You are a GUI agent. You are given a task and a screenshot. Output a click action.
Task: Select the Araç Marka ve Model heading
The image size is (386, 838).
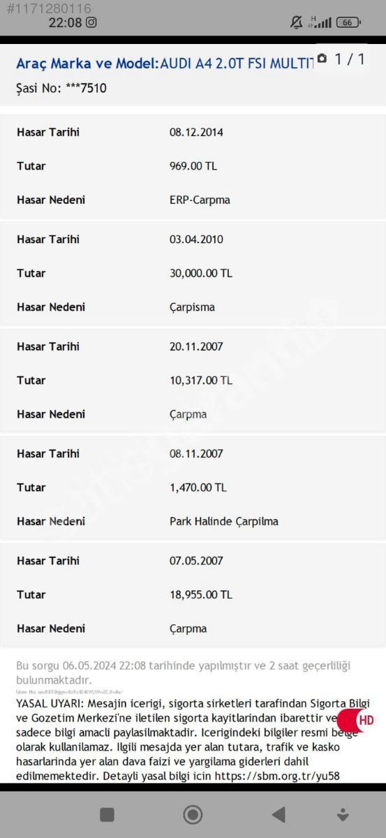click(87, 64)
